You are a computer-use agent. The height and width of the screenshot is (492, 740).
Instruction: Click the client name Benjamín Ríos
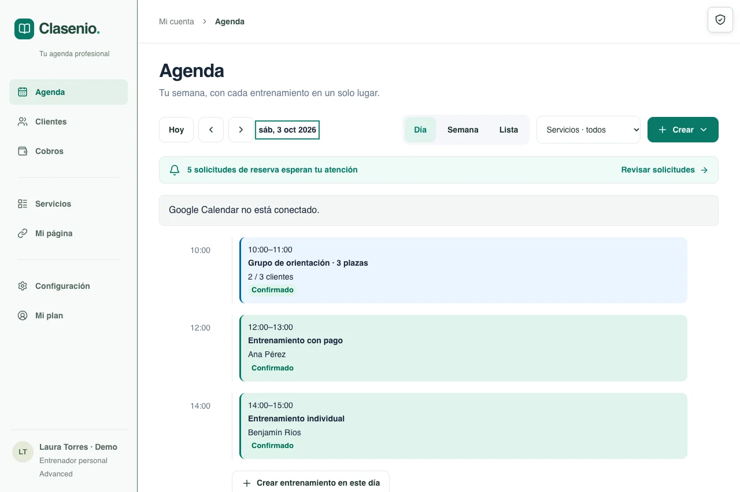pos(275,432)
